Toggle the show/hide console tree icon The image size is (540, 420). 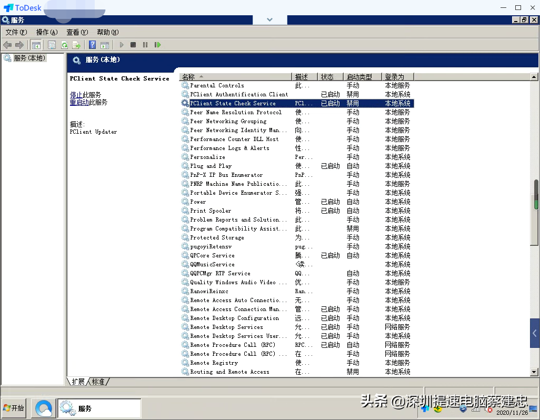[36, 45]
